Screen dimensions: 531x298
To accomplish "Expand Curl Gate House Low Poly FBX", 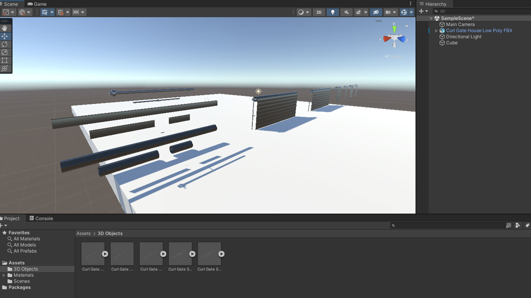I will coord(436,31).
